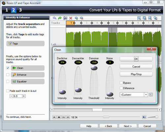Image resolution: width=165 pixels, height=132 pixels.
Task: Click the scrollbar left arrow
Action: pyautogui.click(x=52, y=110)
